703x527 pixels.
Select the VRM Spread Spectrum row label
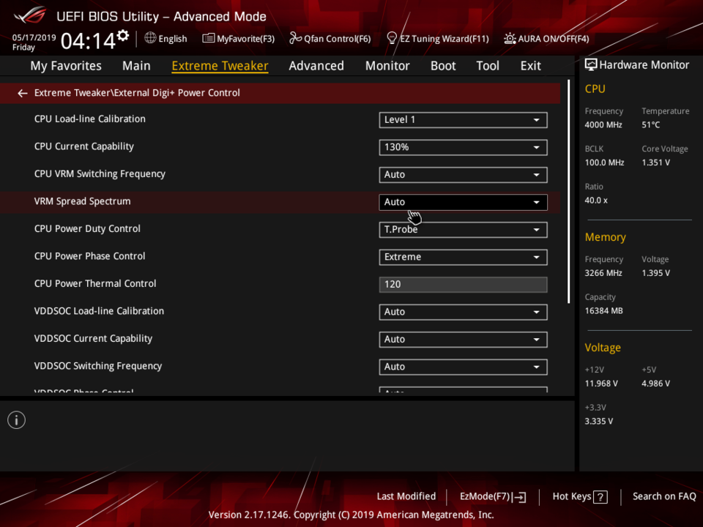pyautogui.click(x=82, y=202)
